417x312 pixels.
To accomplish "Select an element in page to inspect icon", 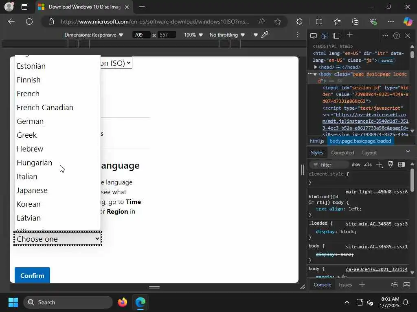I will click(x=314, y=36).
